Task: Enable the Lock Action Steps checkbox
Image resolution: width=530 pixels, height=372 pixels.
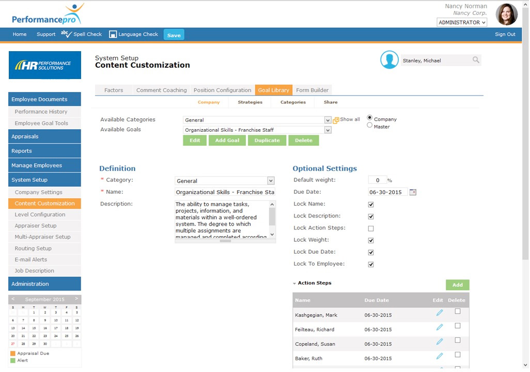Action: coord(371,228)
